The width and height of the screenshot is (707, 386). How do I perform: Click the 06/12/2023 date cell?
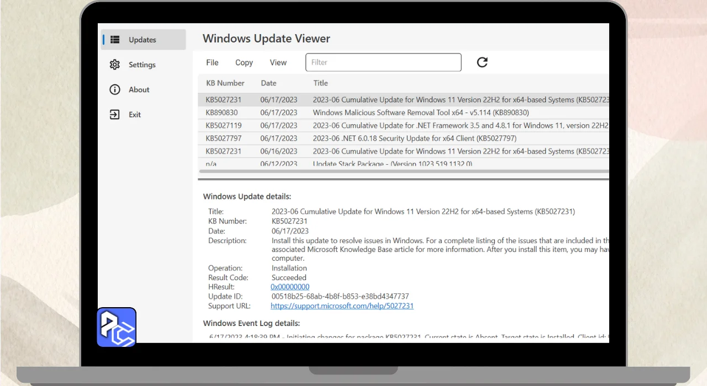click(279, 164)
